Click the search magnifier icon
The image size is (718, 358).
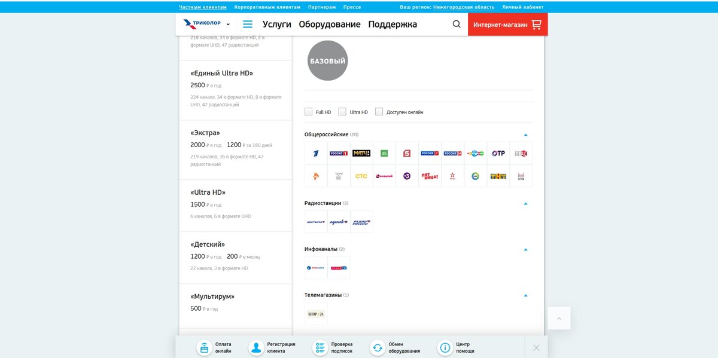pos(457,25)
